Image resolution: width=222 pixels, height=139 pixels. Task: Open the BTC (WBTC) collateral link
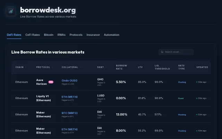click(x=69, y=113)
